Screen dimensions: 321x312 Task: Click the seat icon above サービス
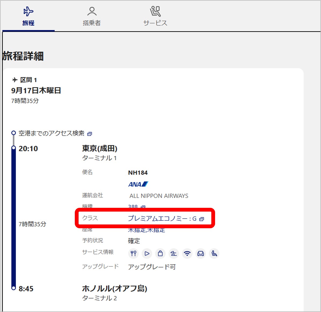point(155,12)
